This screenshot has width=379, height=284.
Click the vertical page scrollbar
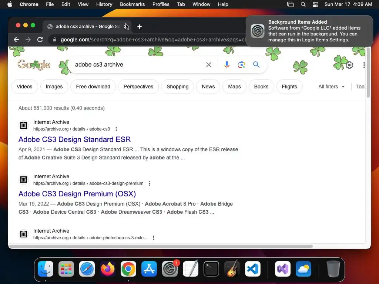pos(368,72)
